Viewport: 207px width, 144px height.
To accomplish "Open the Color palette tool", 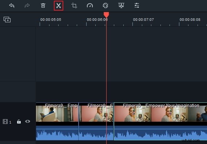I will click(106, 5).
